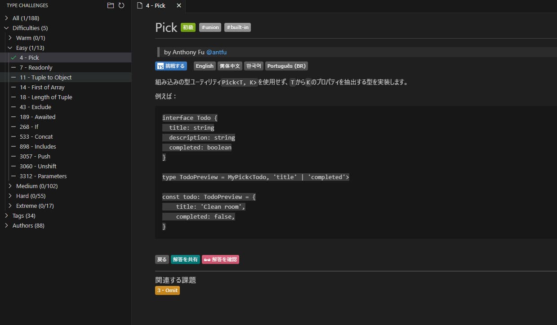Open challenge 18 - Length of Tuple

coord(66,97)
